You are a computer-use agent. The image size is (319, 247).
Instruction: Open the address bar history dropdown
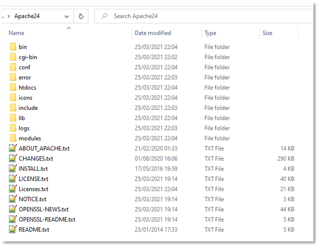point(66,16)
